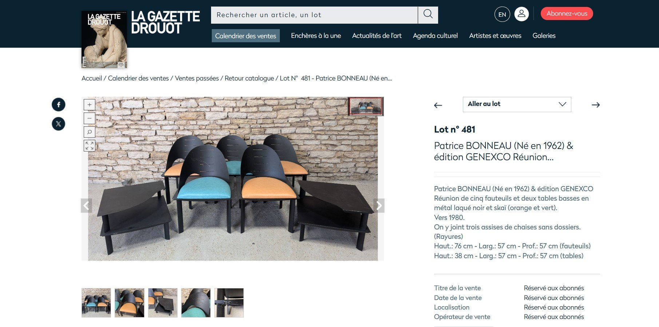
Task: Open the user account icon
Action: coord(521,14)
